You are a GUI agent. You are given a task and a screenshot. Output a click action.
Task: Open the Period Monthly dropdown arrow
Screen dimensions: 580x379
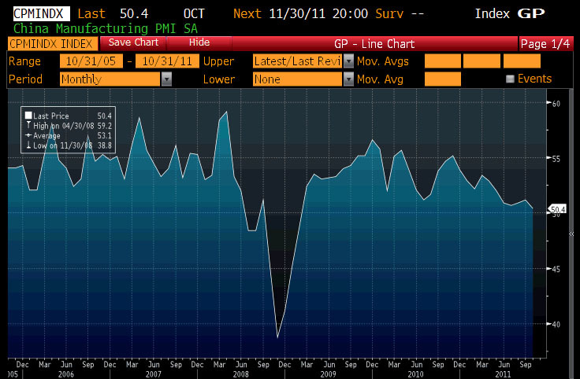point(166,79)
